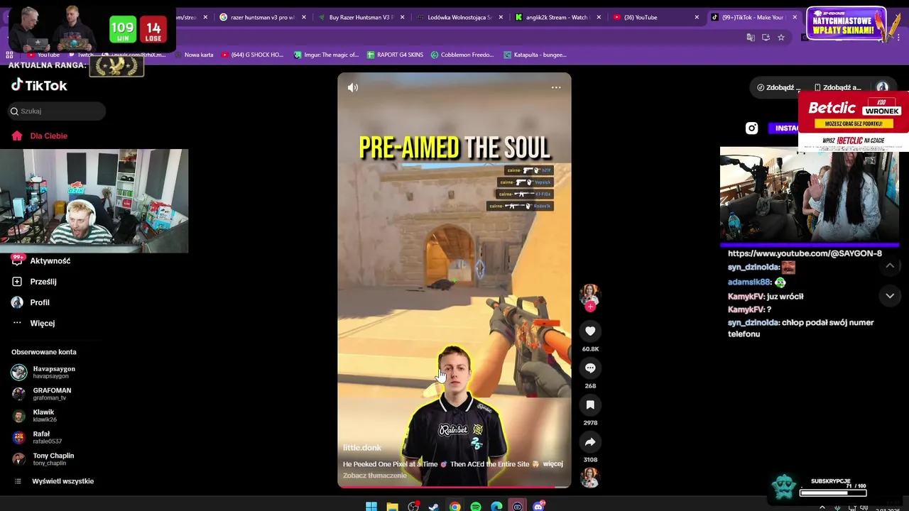The width and height of the screenshot is (909, 511).
Task: Bookmark the page with the star icon
Action: (781, 37)
